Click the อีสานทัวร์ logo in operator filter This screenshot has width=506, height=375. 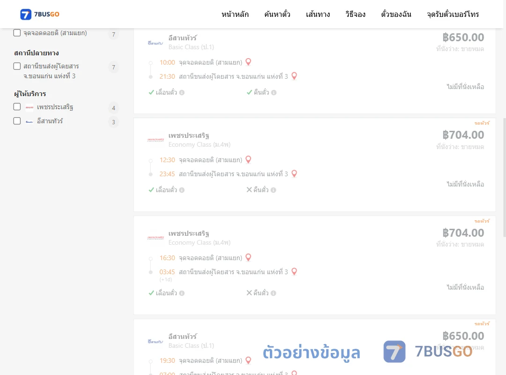[x=30, y=122]
